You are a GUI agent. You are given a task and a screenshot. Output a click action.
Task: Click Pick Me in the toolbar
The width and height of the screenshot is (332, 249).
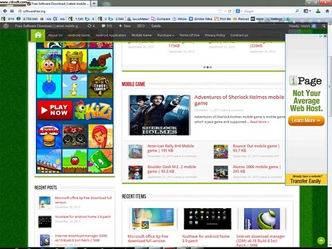[x=223, y=19]
